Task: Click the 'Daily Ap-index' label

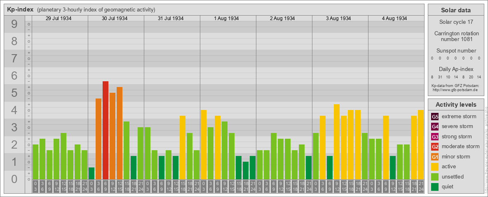Action: click(x=456, y=69)
